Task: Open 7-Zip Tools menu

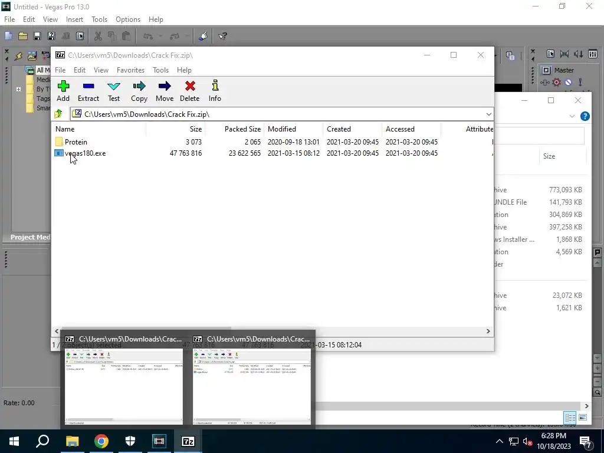Action: (160, 70)
